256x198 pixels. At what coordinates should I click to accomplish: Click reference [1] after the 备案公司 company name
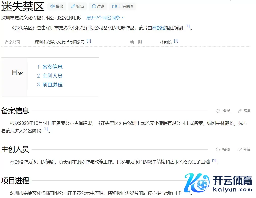89,41
